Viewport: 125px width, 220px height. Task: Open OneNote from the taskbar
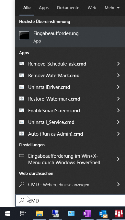pos(87,214)
